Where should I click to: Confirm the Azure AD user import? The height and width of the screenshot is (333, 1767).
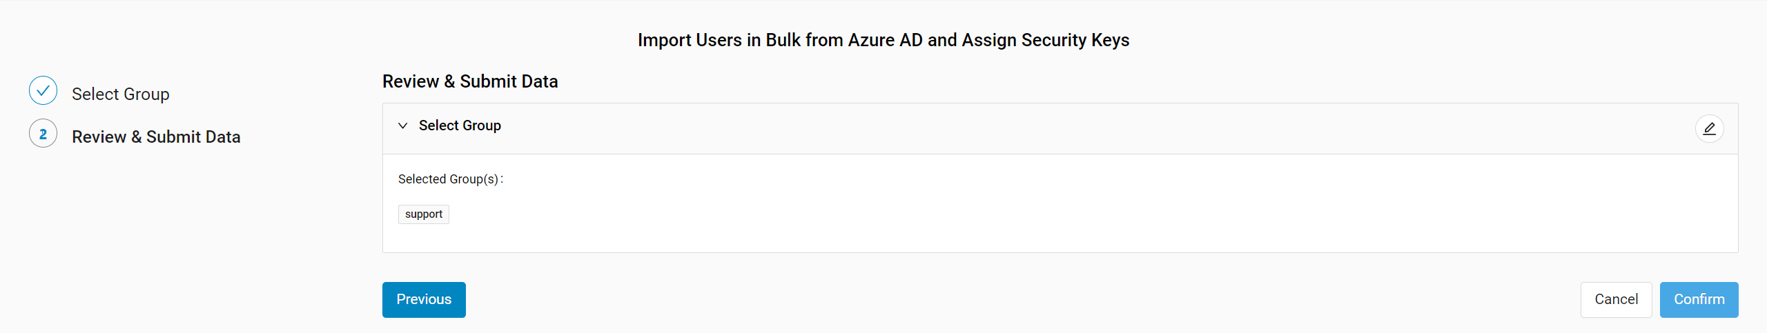(1699, 299)
